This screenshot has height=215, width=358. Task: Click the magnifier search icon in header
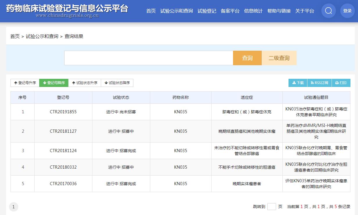328,11
